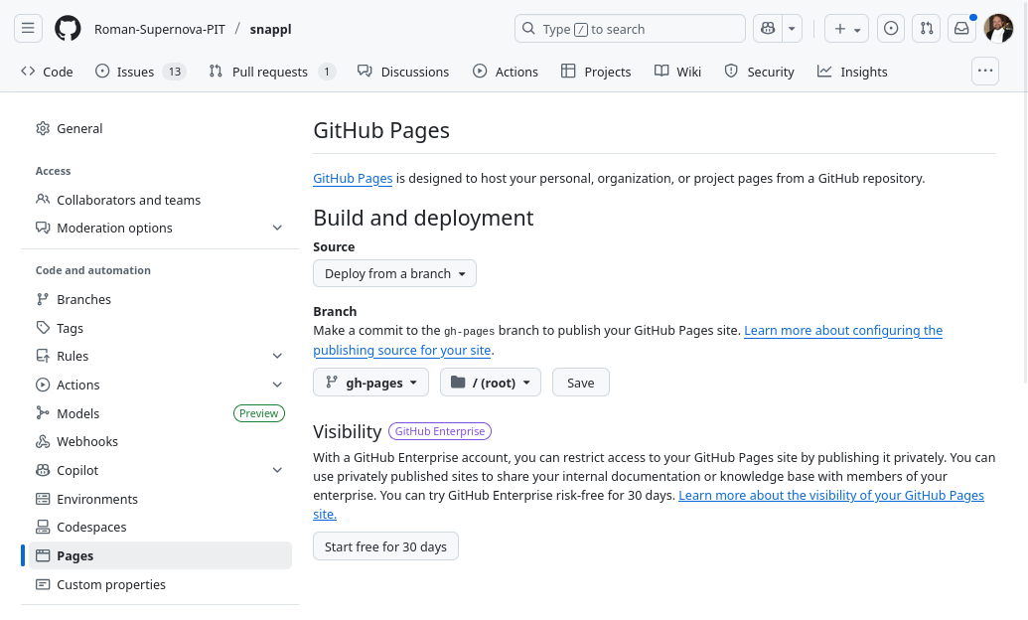The image size is (1028, 620).
Task: Open Custom properties settings
Action: tap(160, 584)
